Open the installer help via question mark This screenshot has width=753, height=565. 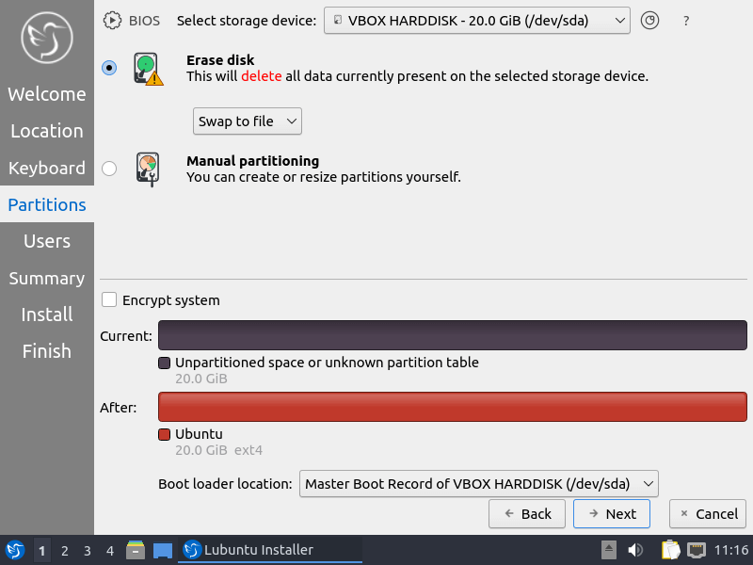pyautogui.click(x=686, y=20)
